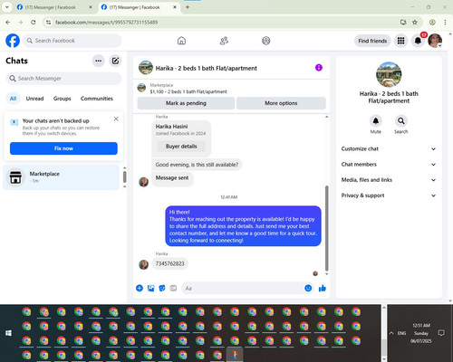Click the chat list scrollbar

tap(124, 176)
